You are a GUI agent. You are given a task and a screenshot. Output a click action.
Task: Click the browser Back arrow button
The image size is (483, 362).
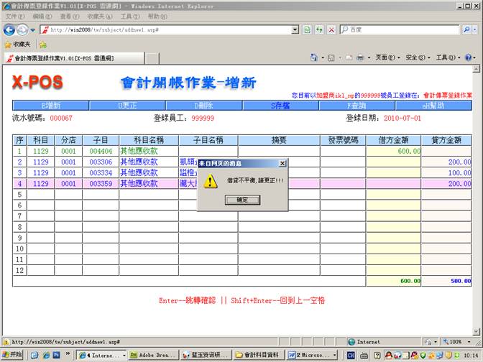(9, 29)
